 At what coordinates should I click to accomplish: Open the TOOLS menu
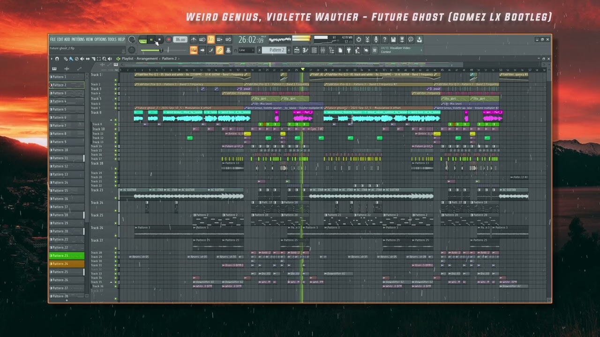[x=112, y=39]
